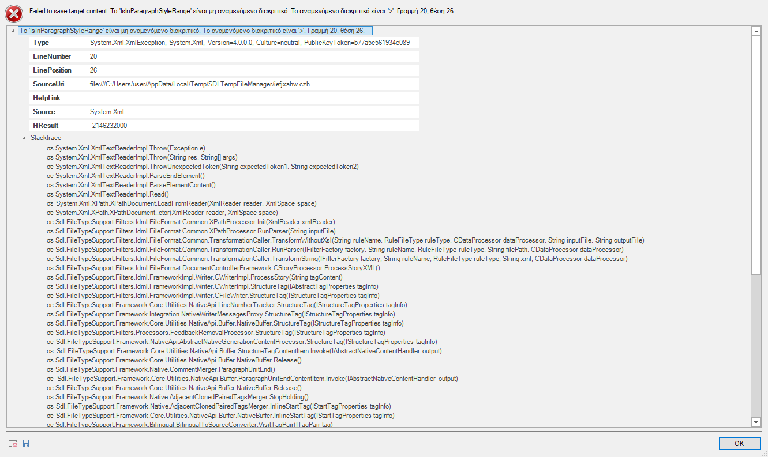Collapse the Stacktrace section

24,138
